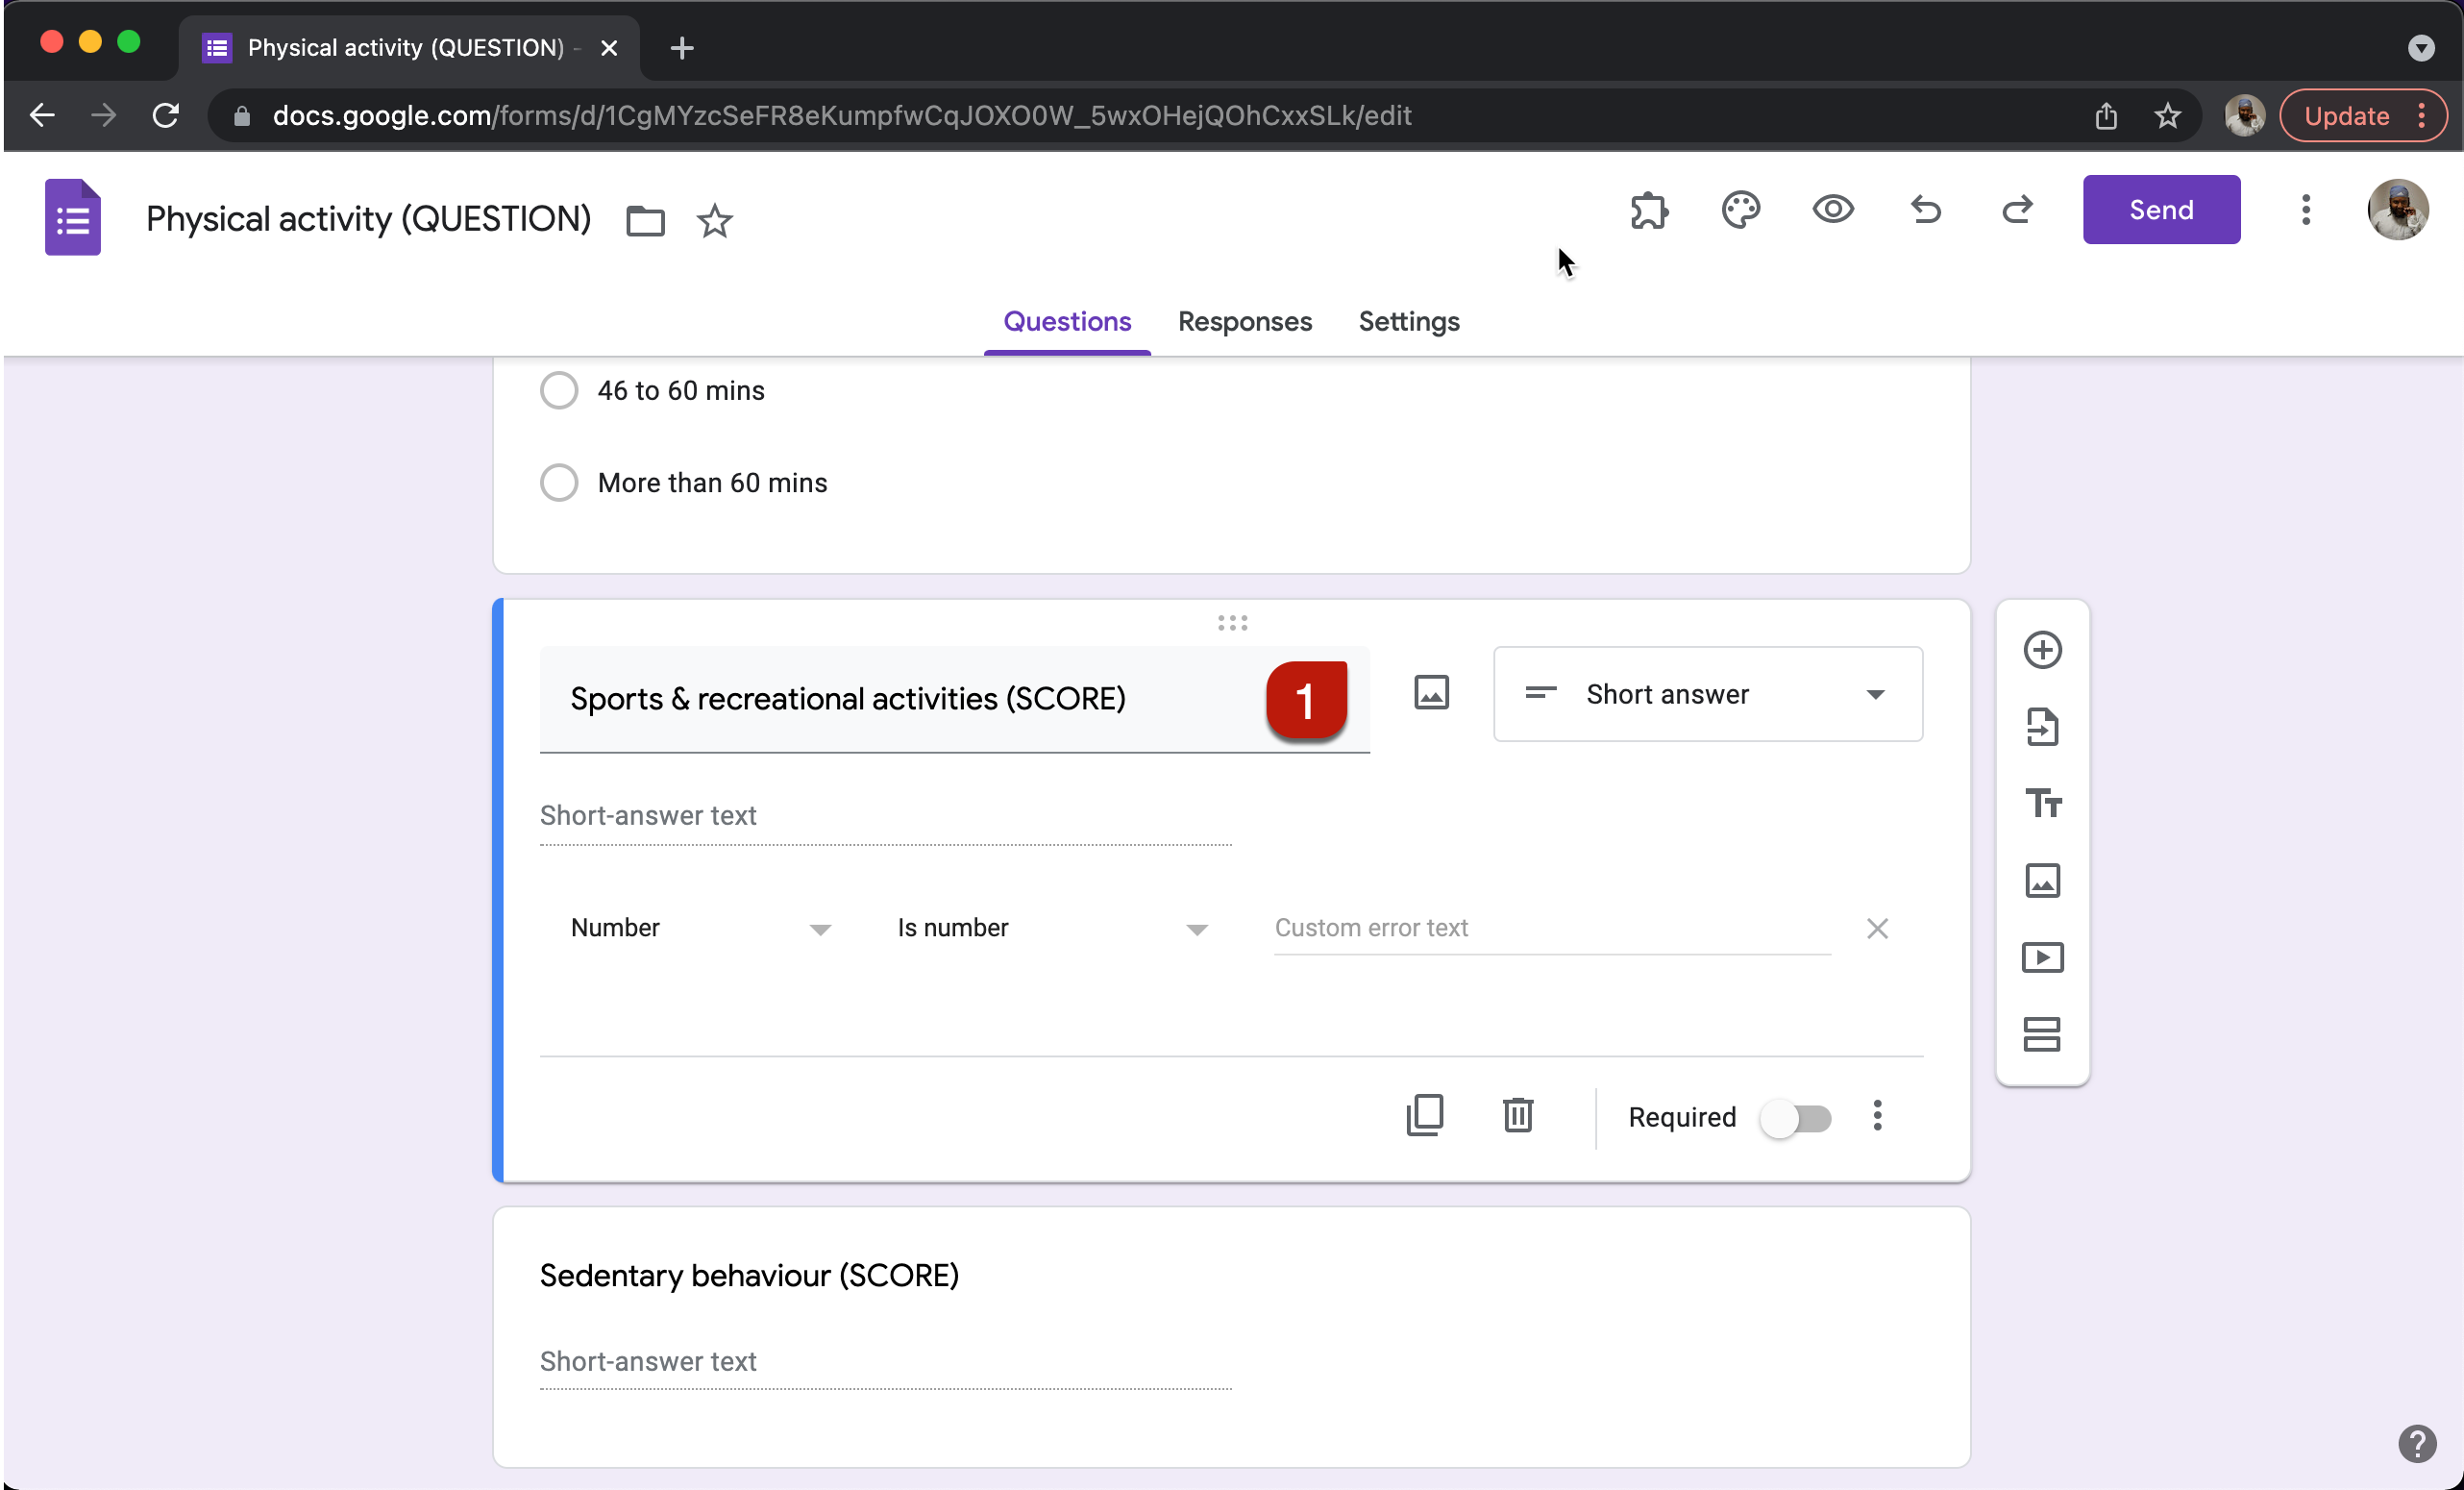Viewport: 2464px width, 1490px height.
Task: Click the add title and description icon
Action: tap(2043, 803)
